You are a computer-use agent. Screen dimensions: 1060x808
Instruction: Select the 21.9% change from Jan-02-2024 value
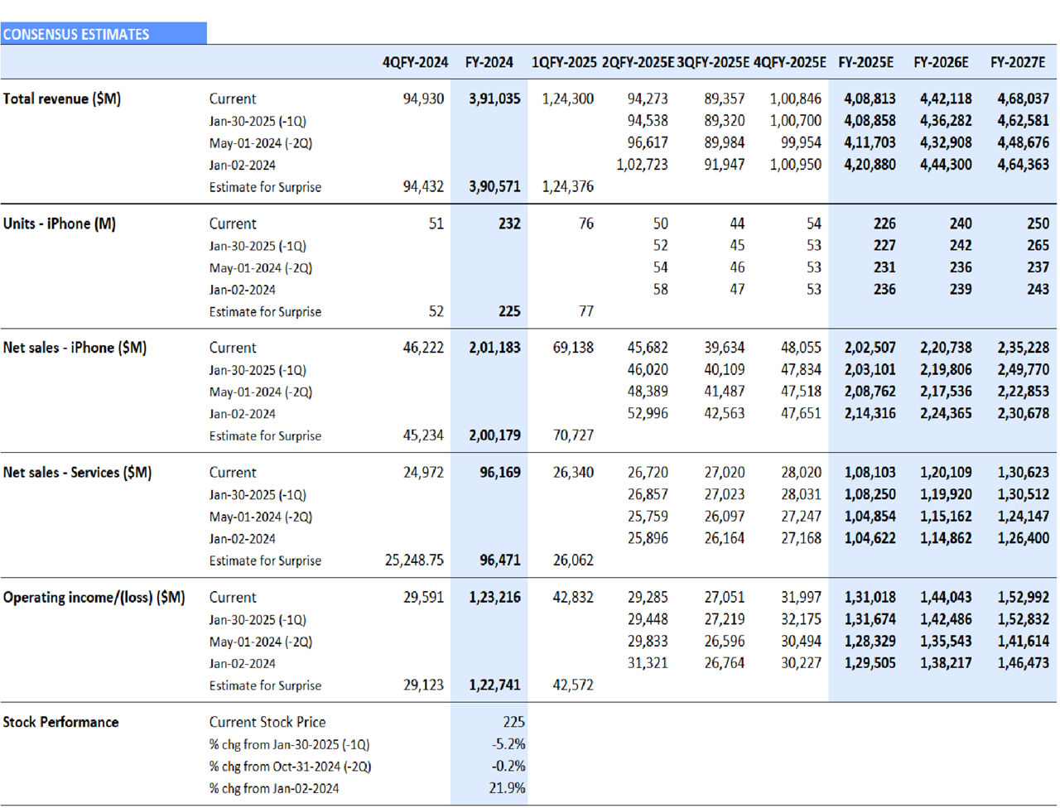pyautogui.click(x=508, y=788)
